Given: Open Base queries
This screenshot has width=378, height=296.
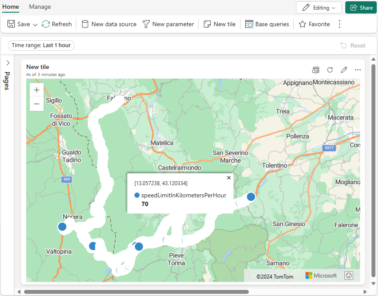Looking at the screenshot, I should click(267, 24).
